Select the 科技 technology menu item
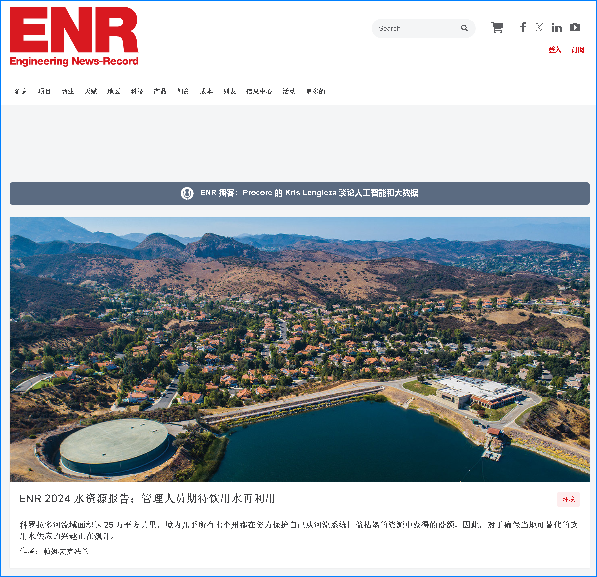597x577 pixels. pyautogui.click(x=137, y=91)
